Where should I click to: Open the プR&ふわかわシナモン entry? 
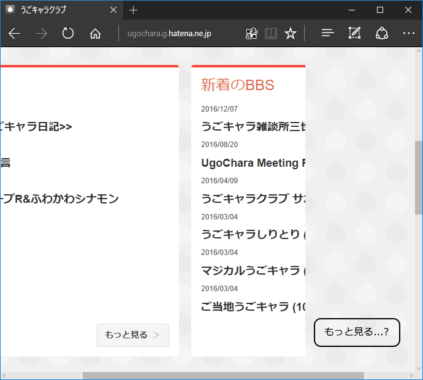pos(59,199)
